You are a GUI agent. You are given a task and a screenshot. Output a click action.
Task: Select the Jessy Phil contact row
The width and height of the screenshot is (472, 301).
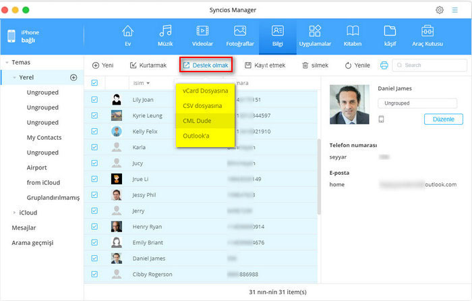point(201,195)
